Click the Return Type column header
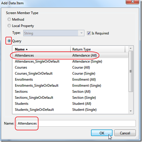The height and width of the screenshot is (142, 142). [98, 49]
